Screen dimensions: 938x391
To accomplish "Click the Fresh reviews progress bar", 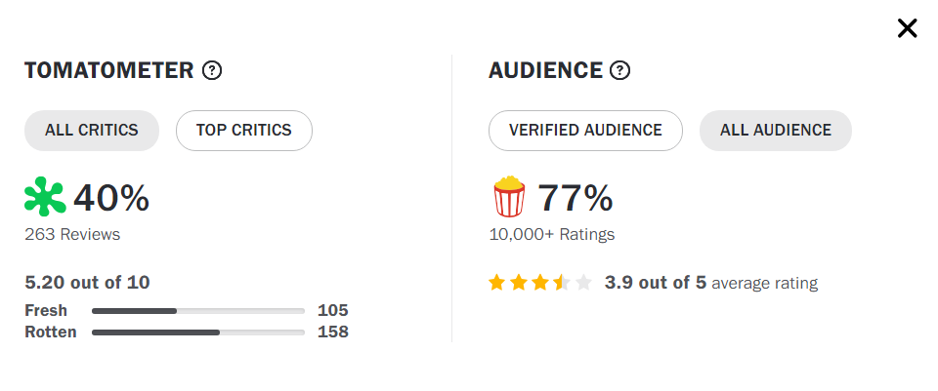I will (x=197, y=311).
